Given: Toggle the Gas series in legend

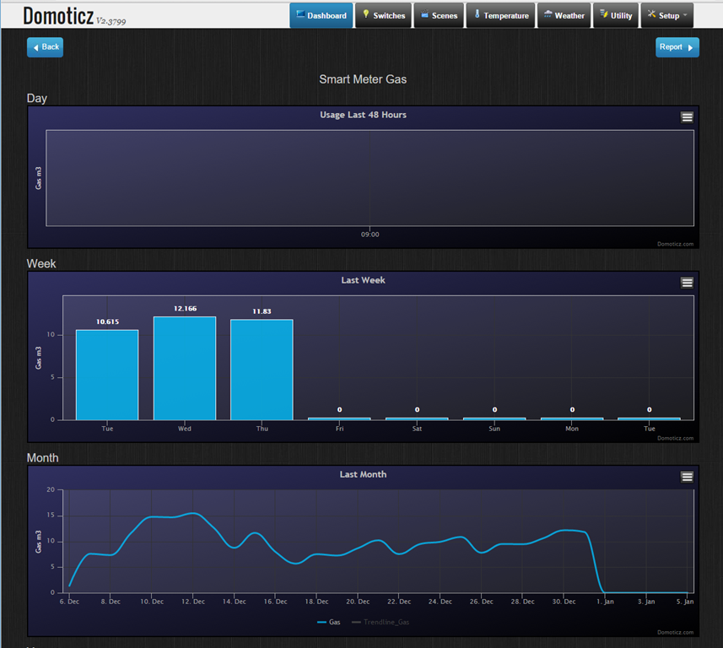Looking at the screenshot, I should coord(328,622).
